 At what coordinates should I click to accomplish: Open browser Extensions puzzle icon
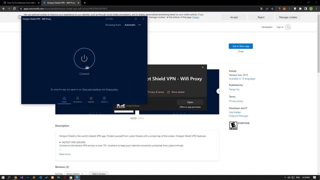300,9
